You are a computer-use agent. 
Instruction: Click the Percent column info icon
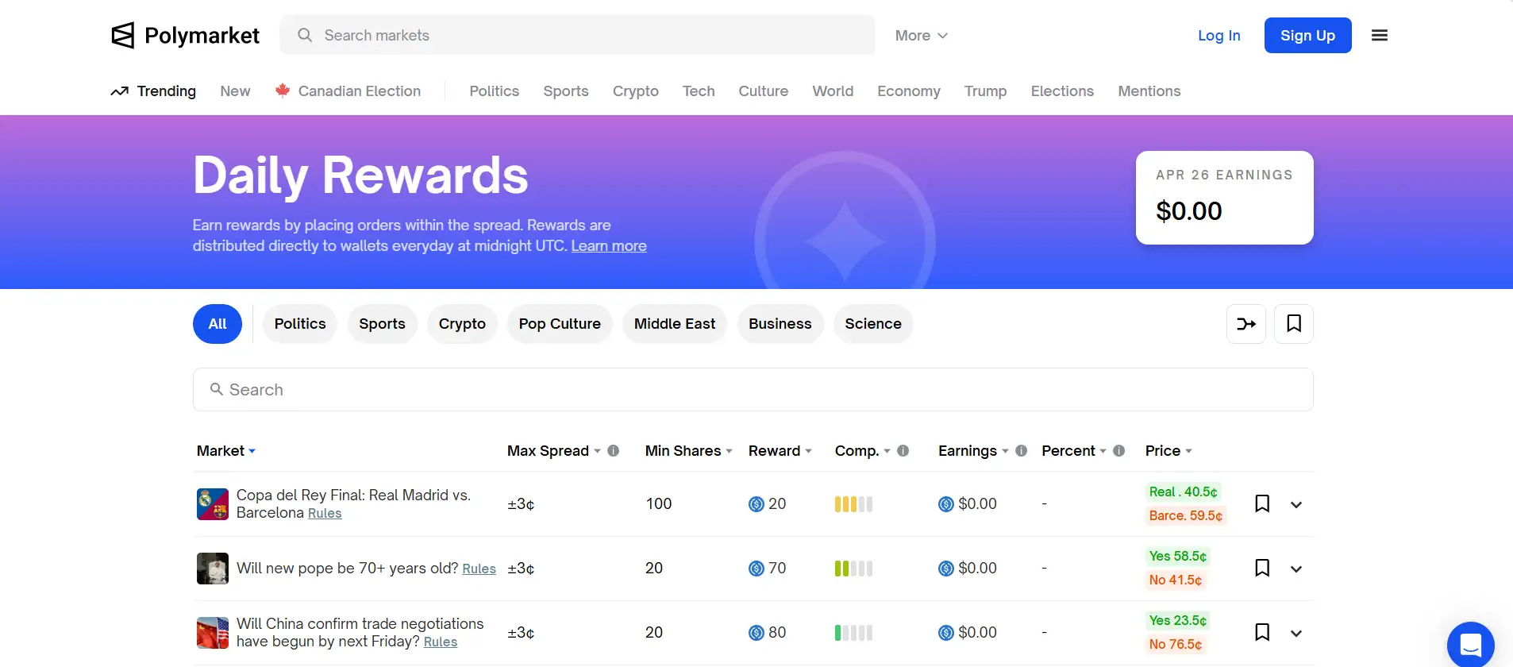pyautogui.click(x=1119, y=451)
